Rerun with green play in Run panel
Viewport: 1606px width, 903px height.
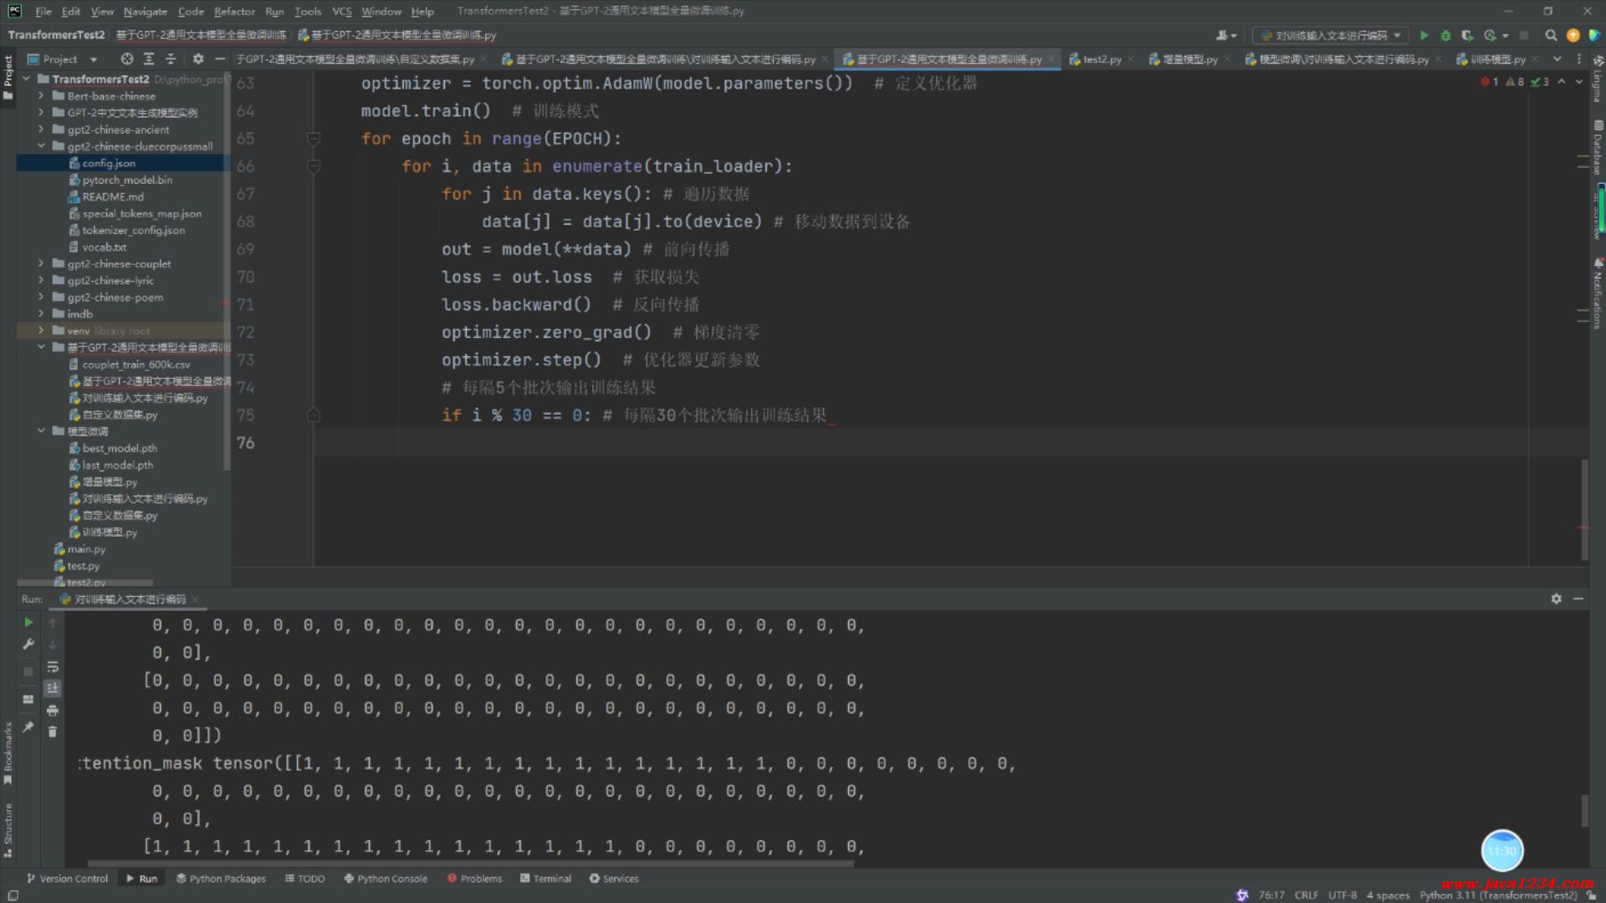(x=28, y=623)
